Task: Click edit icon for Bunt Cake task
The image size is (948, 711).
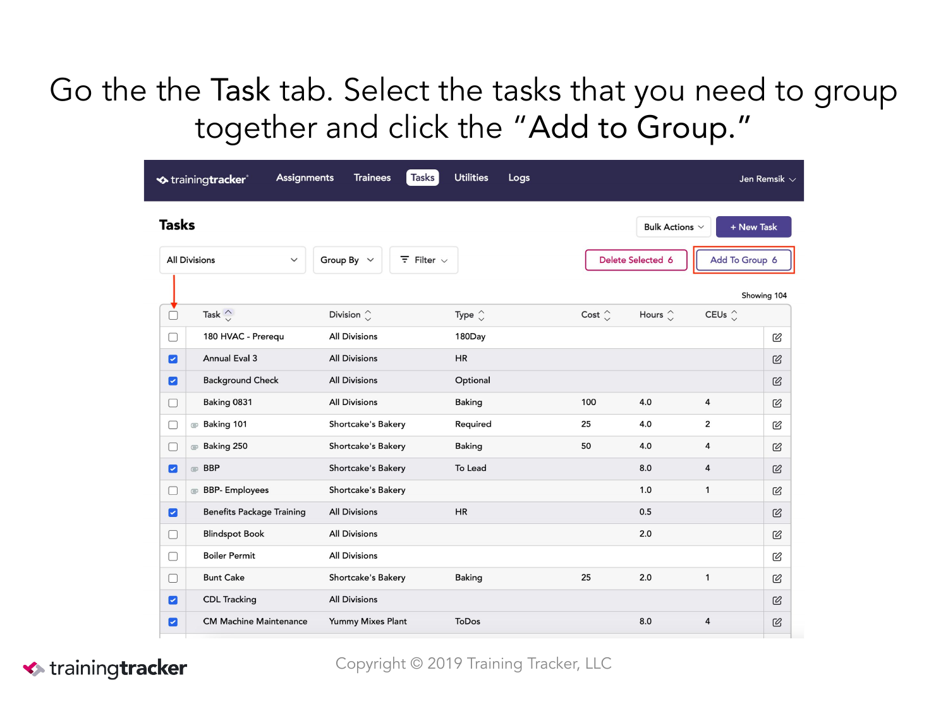Action: pyautogui.click(x=777, y=578)
